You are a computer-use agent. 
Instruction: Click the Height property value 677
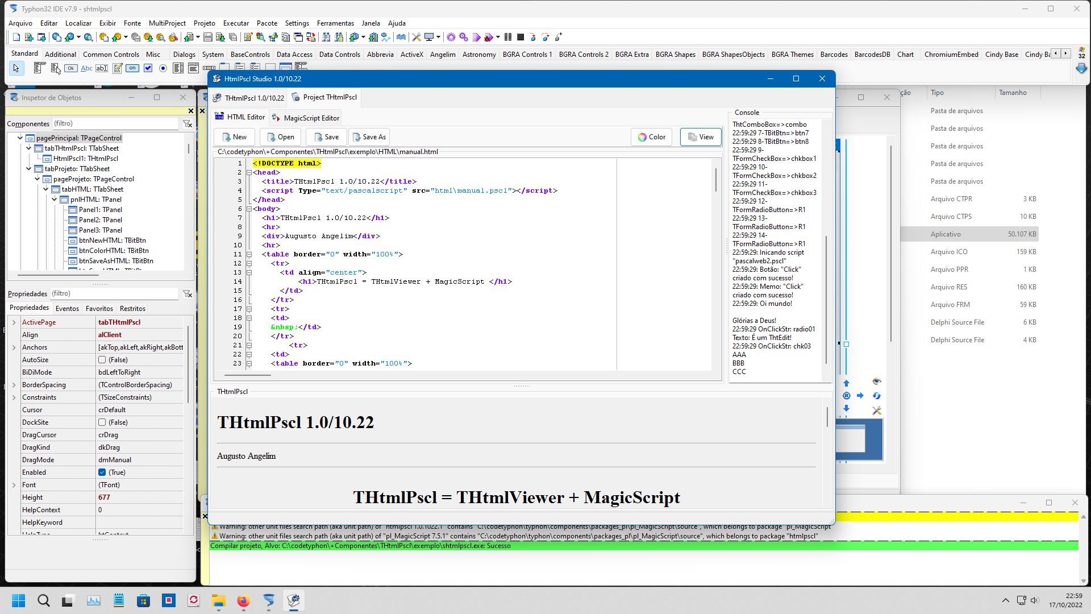point(140,497)
